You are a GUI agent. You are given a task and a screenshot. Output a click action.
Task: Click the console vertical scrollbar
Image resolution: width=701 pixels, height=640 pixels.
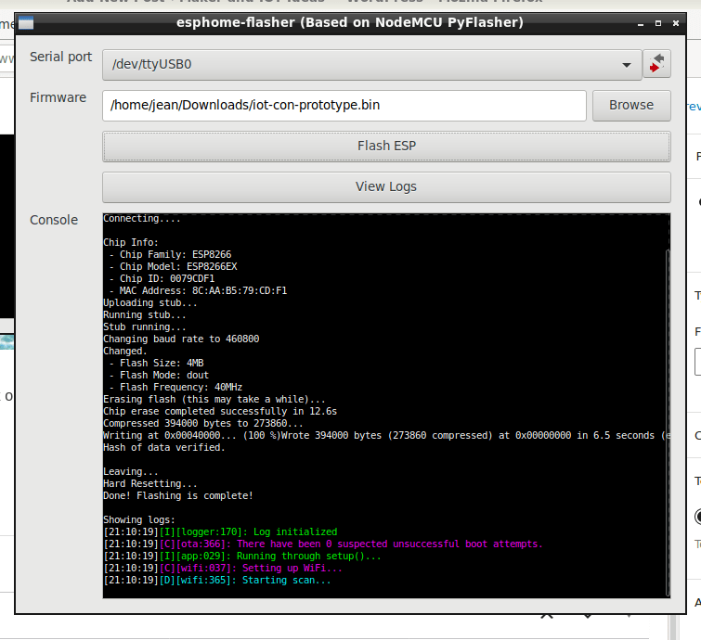point(668,422)
